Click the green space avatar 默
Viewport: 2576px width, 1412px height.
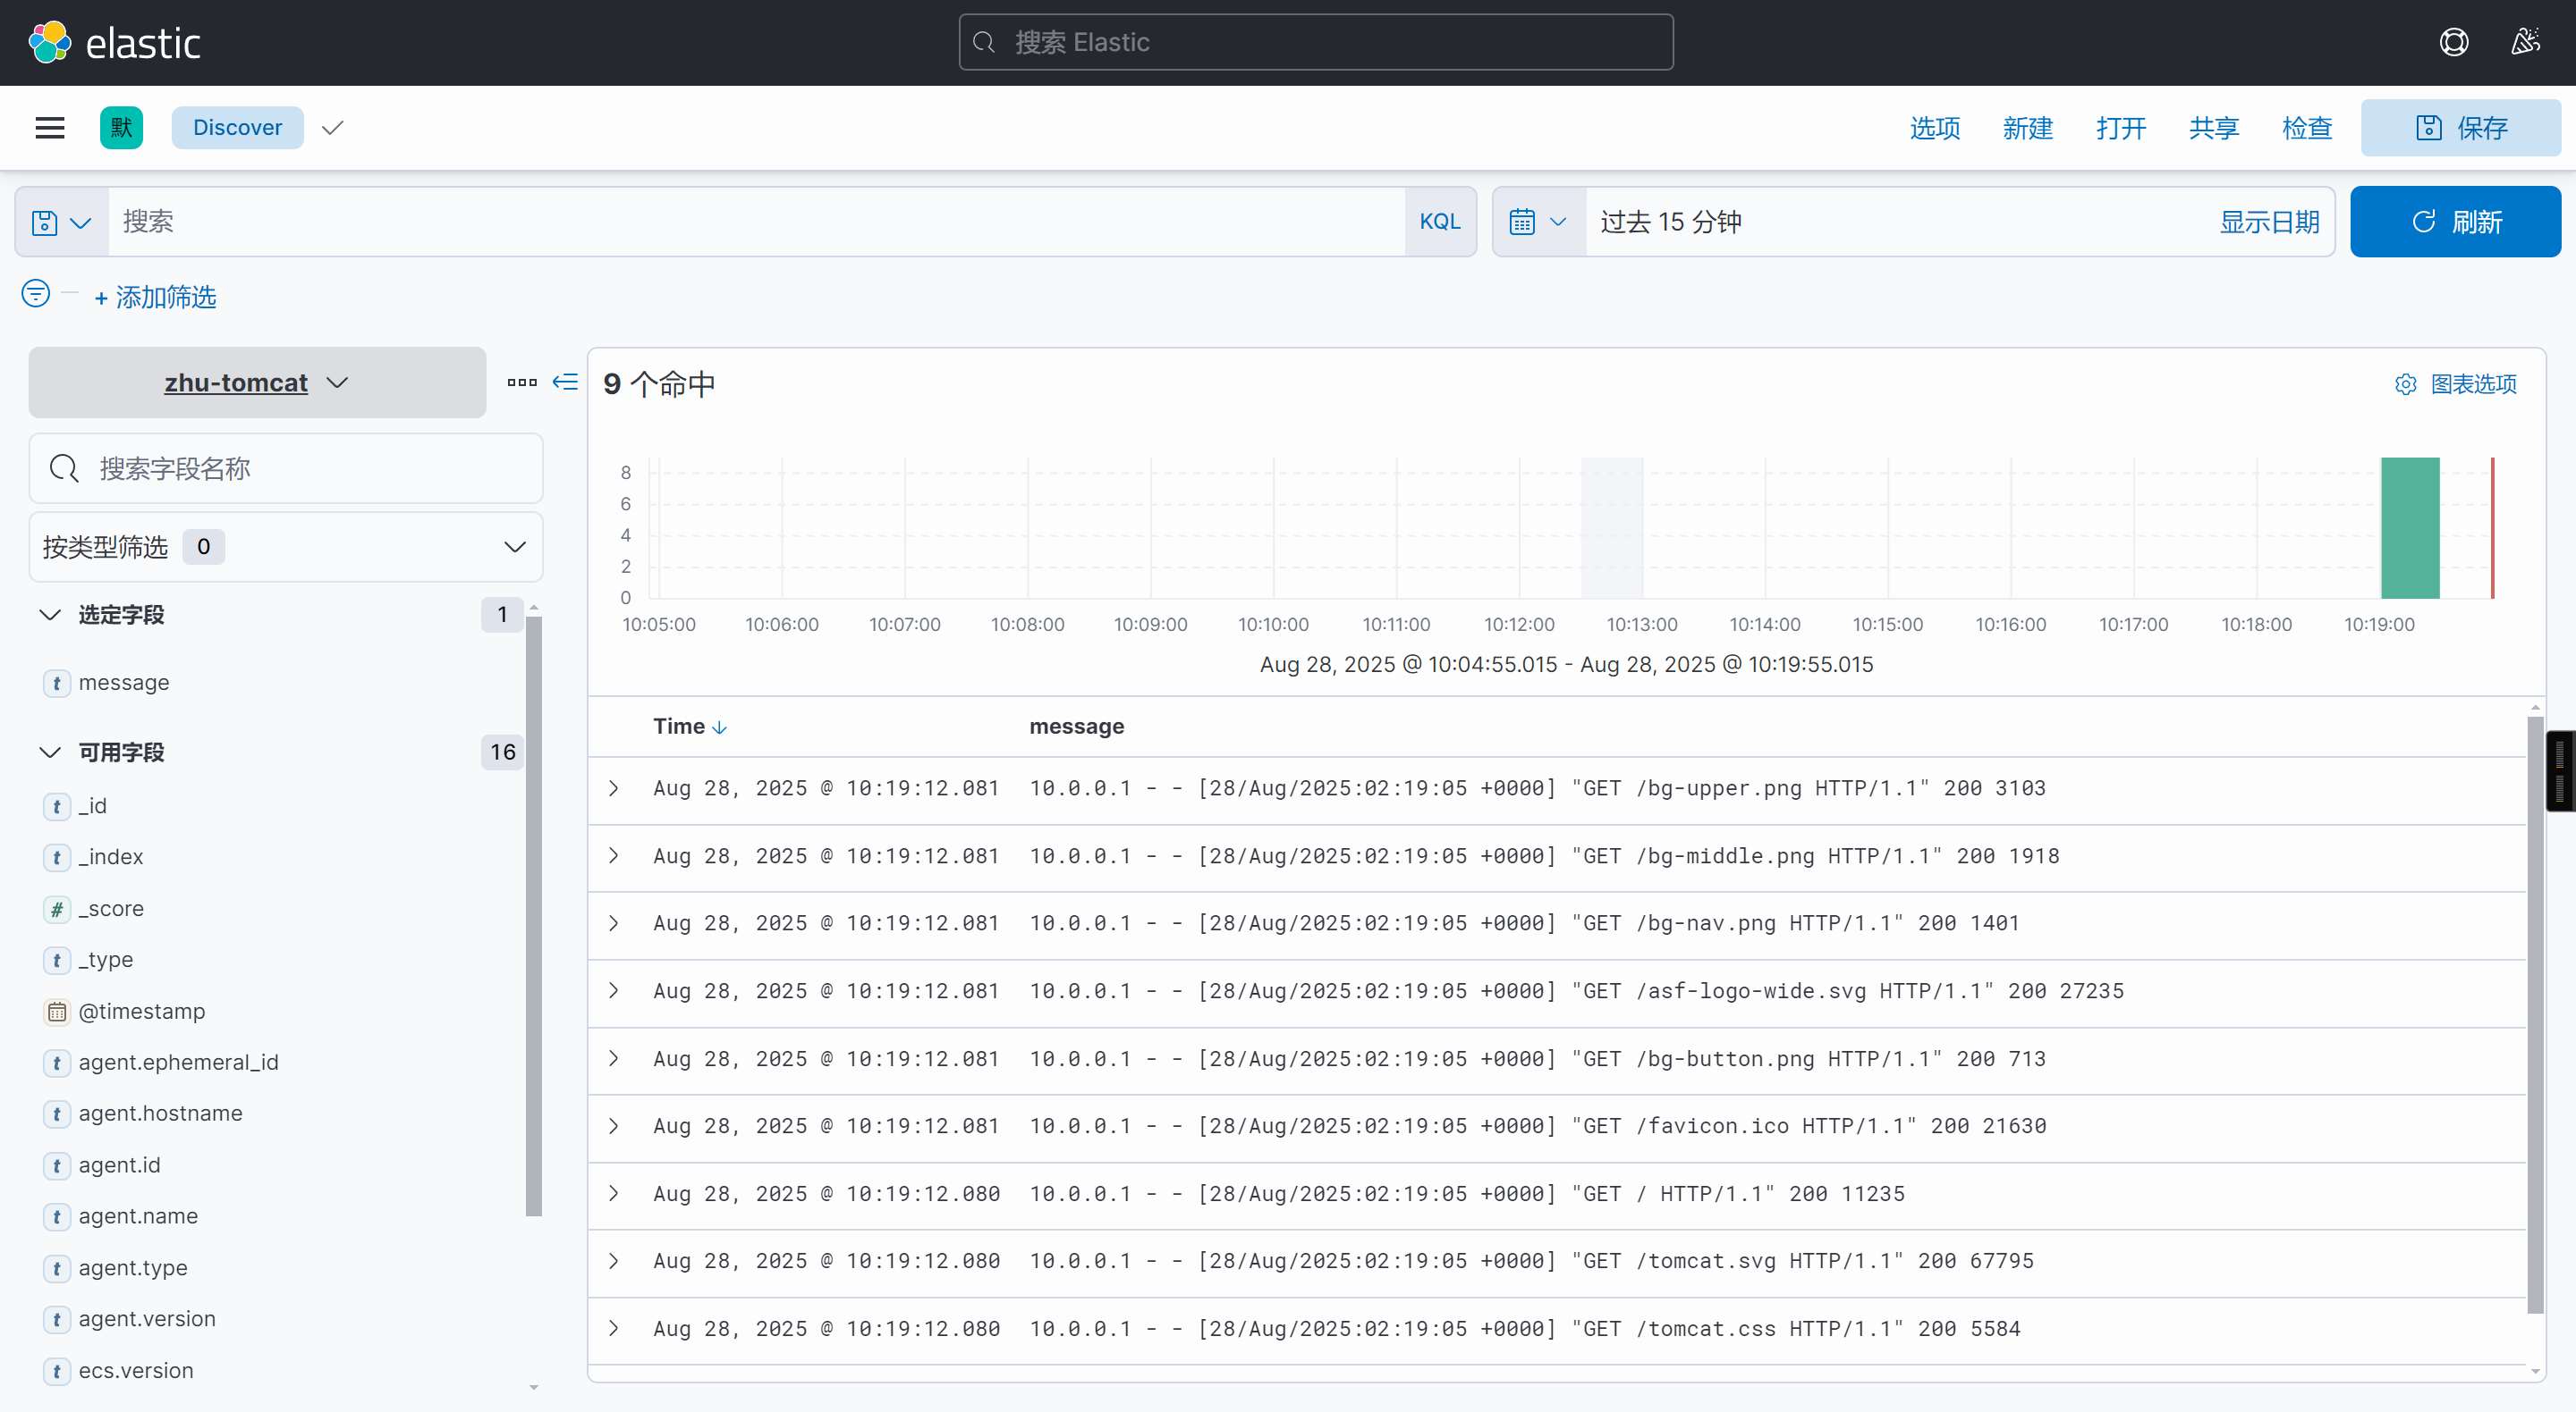[x=121, y=128]
